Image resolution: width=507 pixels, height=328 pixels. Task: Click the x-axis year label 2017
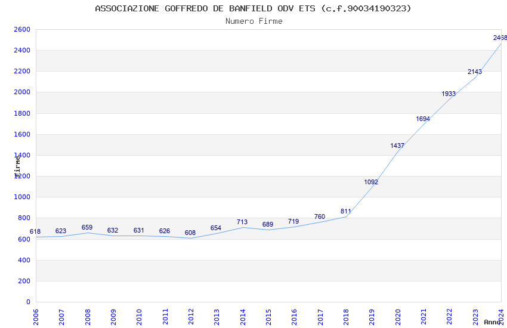point(320,317)
